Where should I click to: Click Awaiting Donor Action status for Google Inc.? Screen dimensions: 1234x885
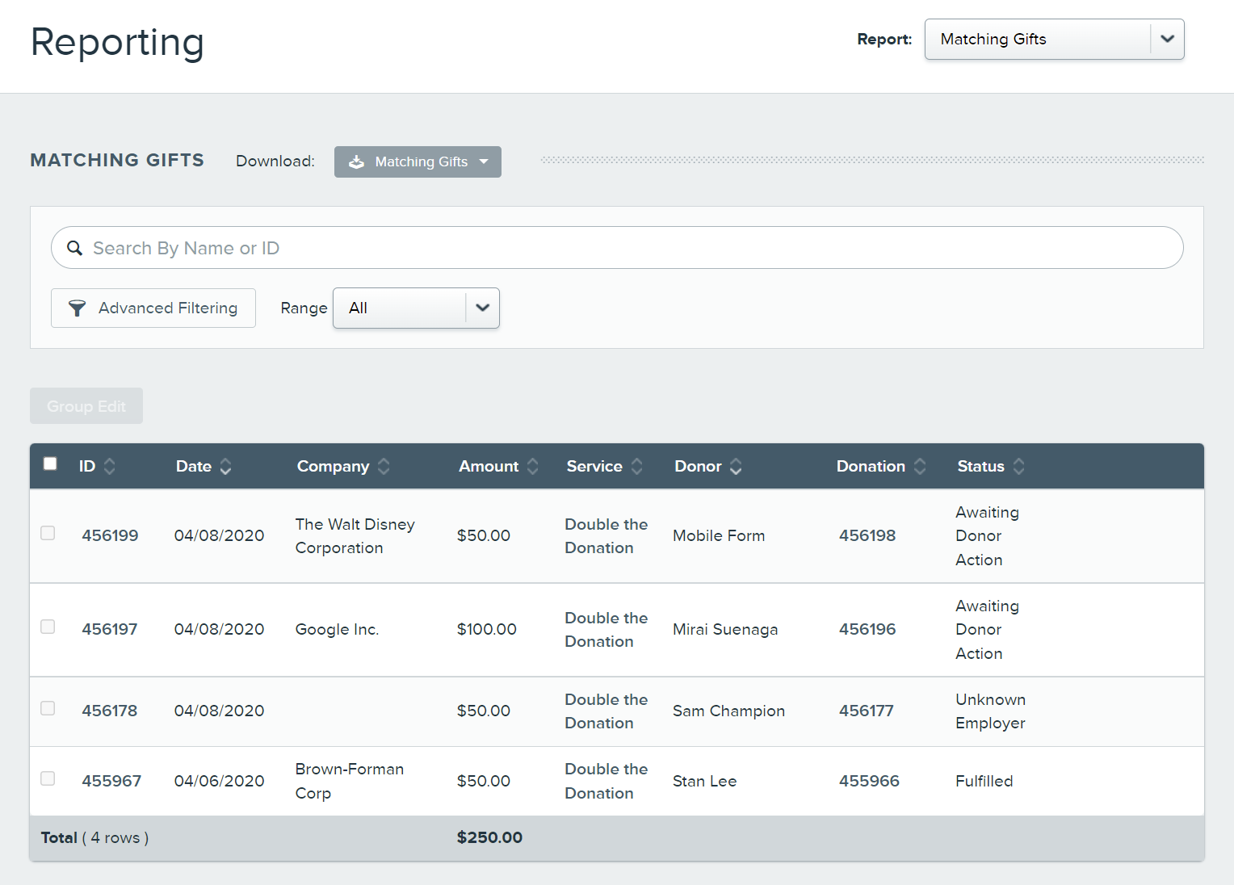tap(987, 629)
